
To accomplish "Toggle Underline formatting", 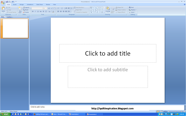I will coord(38,12).
